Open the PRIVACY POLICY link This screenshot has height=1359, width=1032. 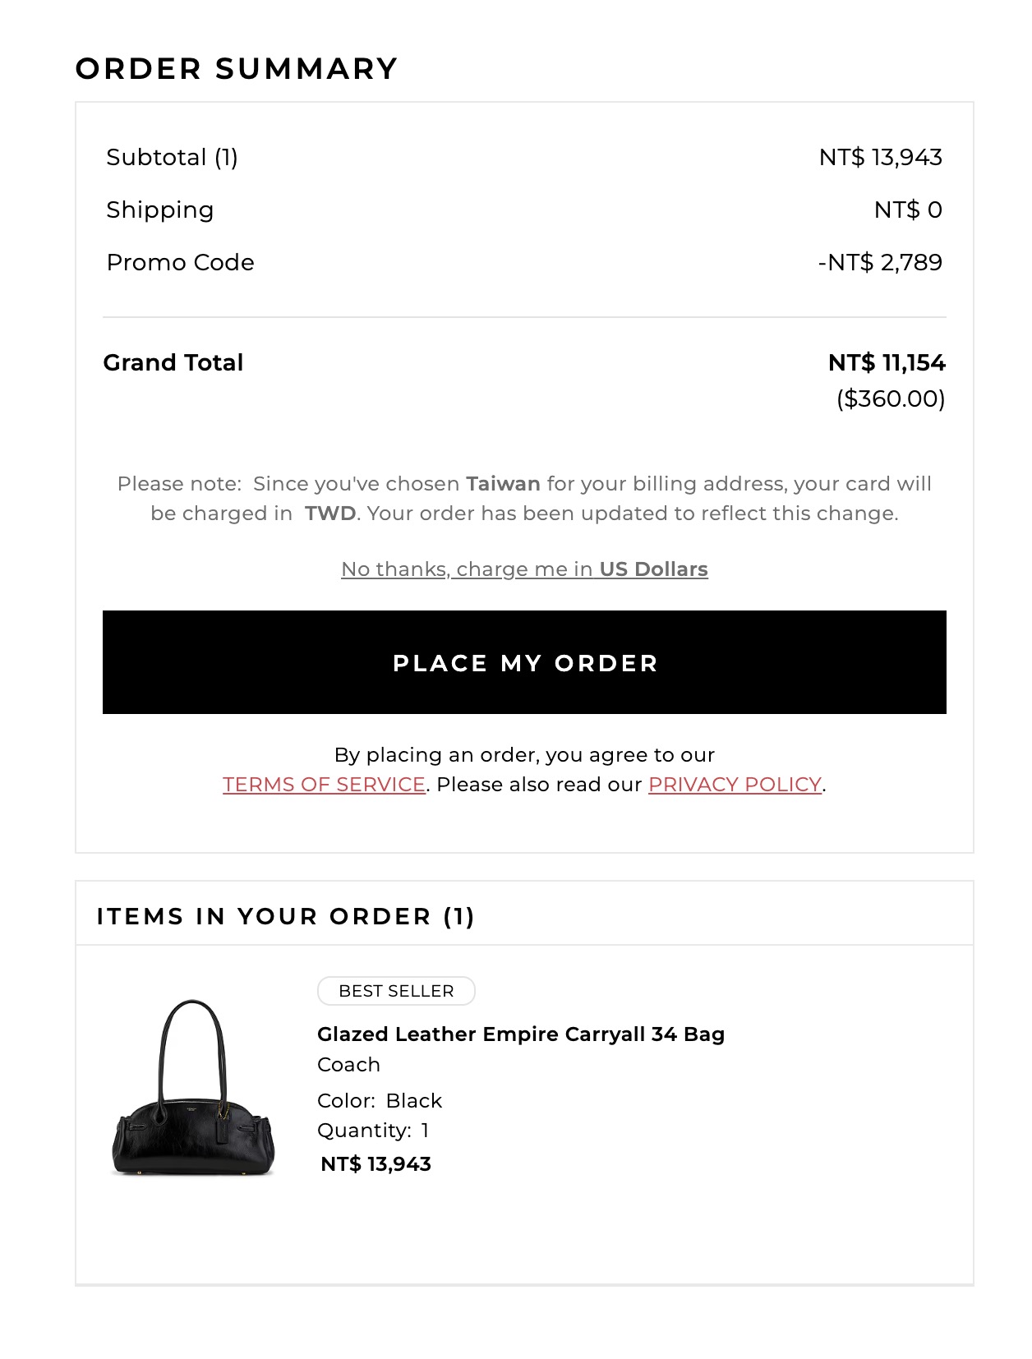[735, 785]
